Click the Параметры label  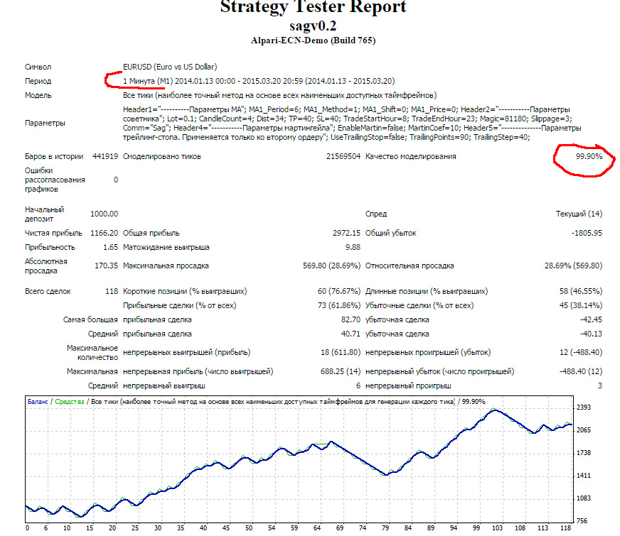45,123
